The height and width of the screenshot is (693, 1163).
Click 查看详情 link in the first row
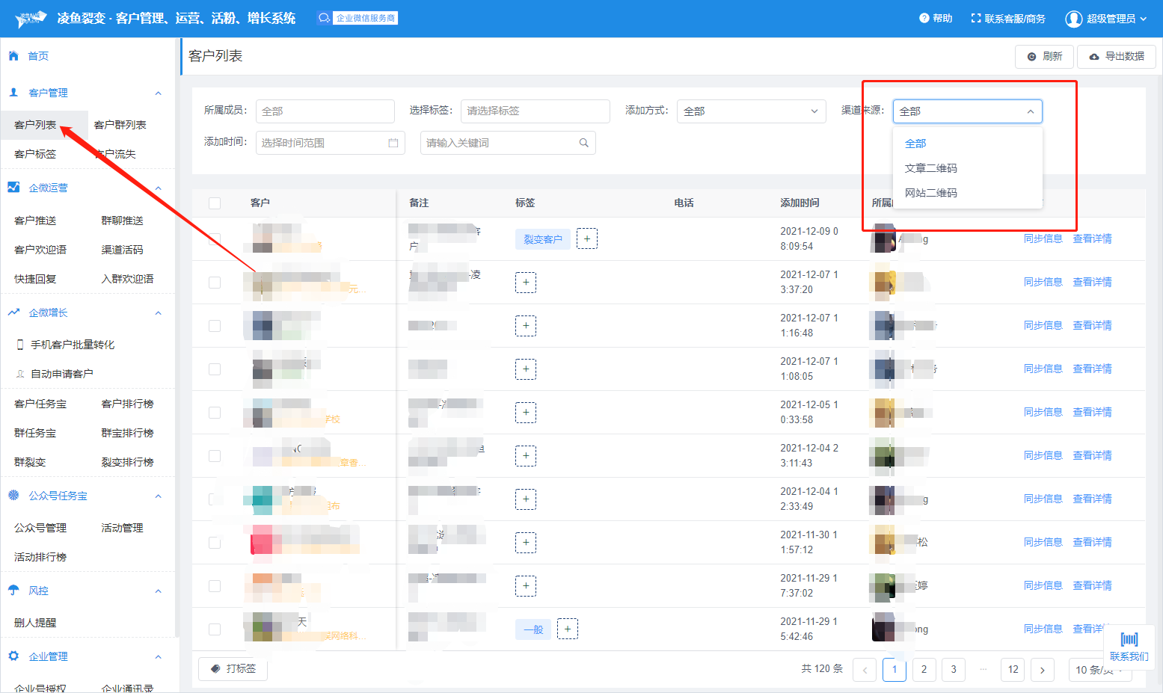pos(1092,239)
